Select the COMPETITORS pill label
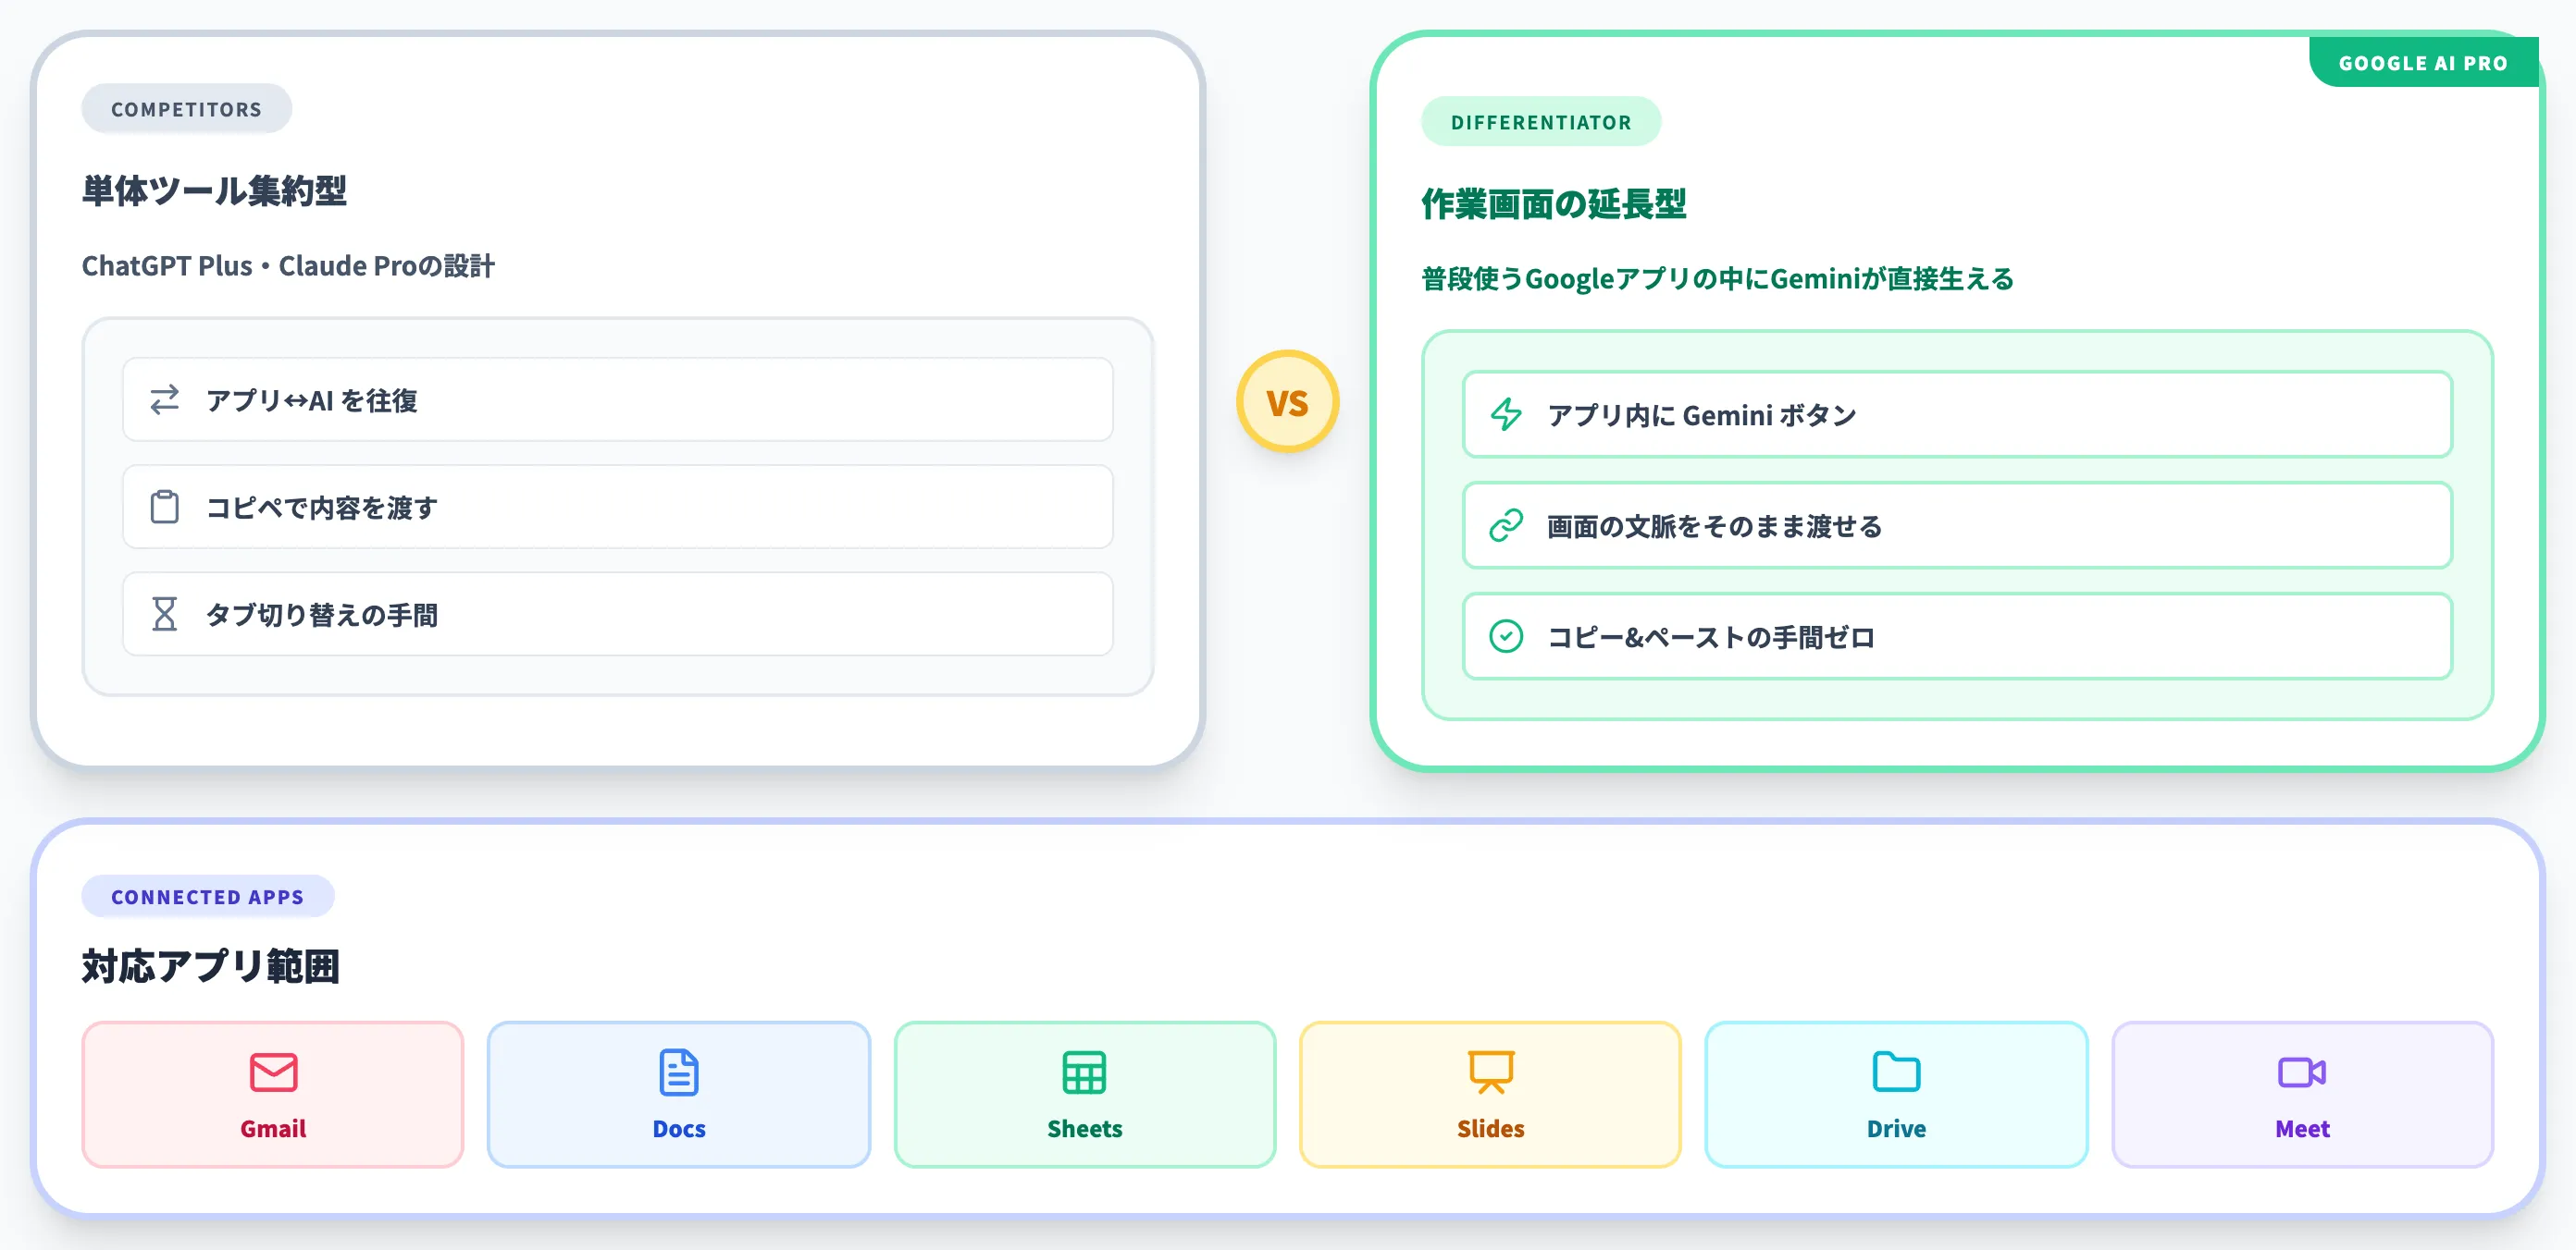The width and height of the screenshot is (2576, 1250). (186, 109)
